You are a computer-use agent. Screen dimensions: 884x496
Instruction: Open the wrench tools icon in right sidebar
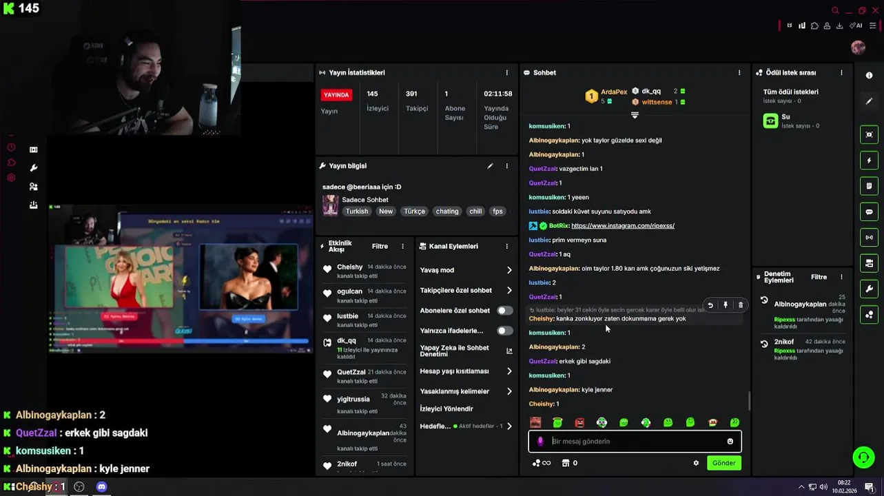[869, 289]
